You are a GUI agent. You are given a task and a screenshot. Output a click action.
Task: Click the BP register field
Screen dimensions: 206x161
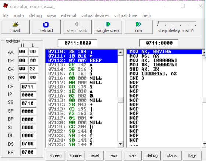[x=28, y=119]
